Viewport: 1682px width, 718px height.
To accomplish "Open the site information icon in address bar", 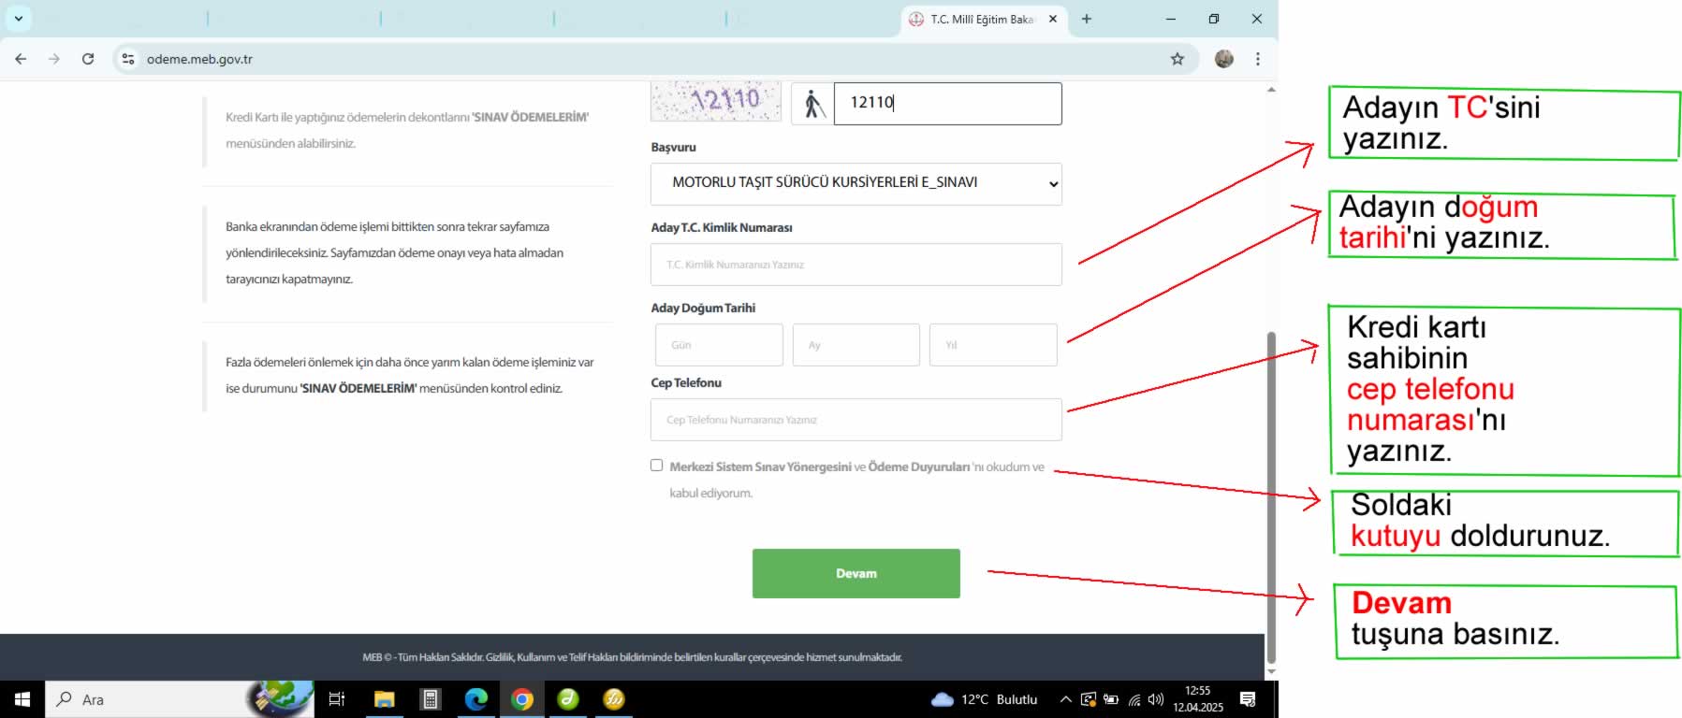I will pos(128,59).
